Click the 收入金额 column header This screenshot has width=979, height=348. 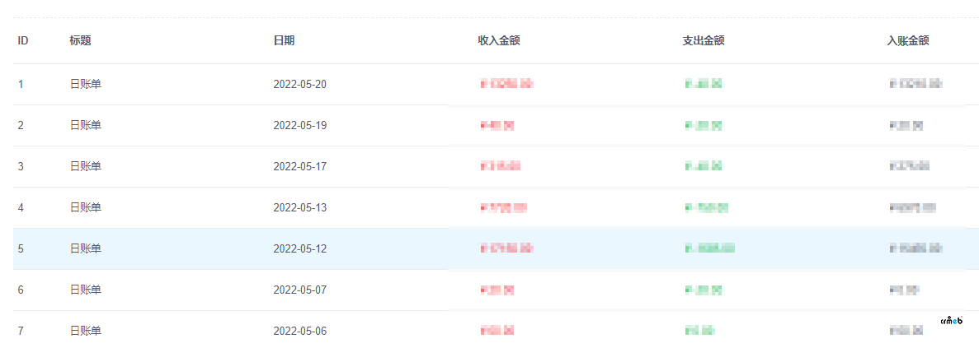(x=499, y=41)
